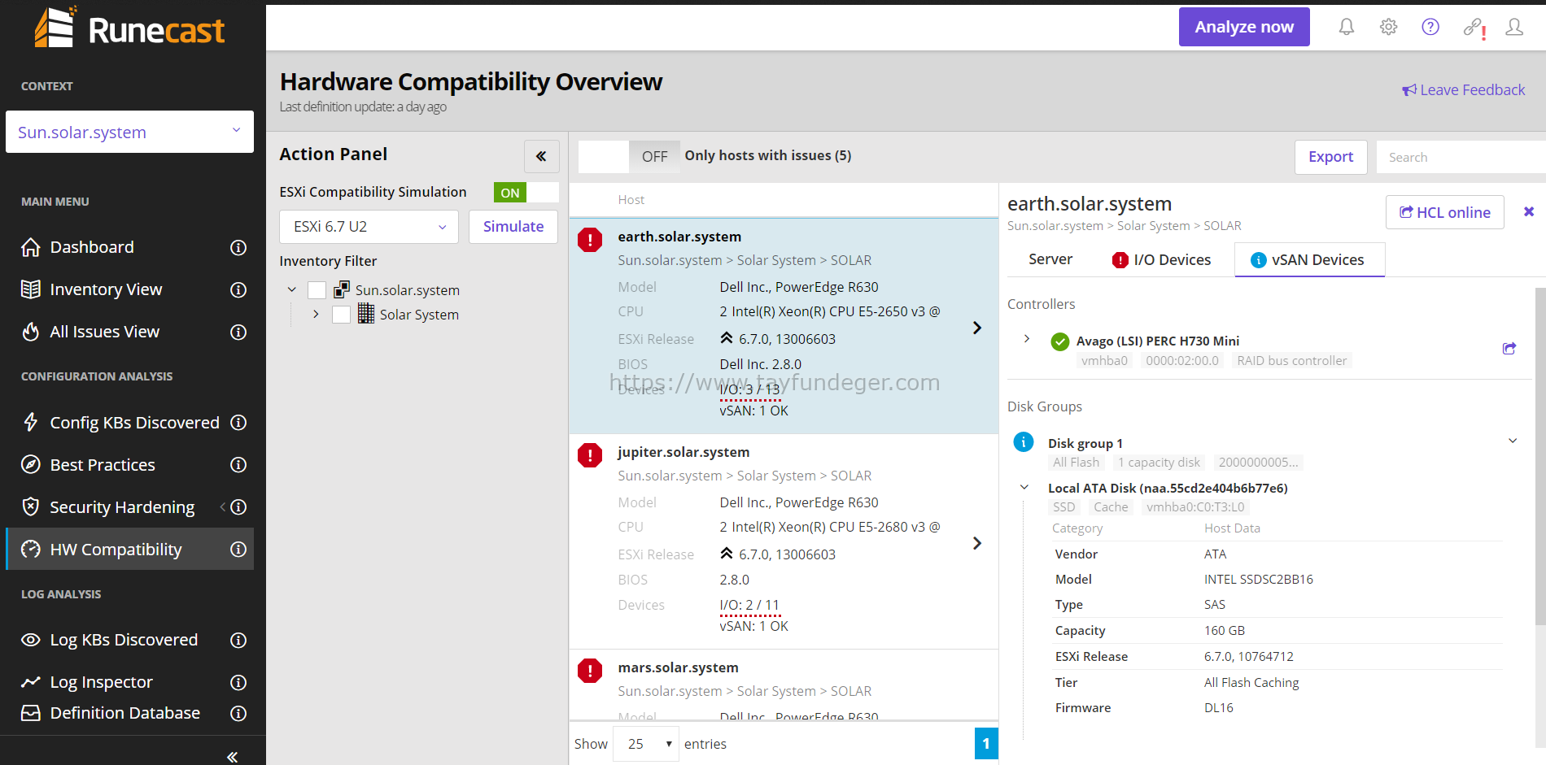Screen dimensions: 1546x765
Task: Click the Simulate button
Action: coord(513,227)
